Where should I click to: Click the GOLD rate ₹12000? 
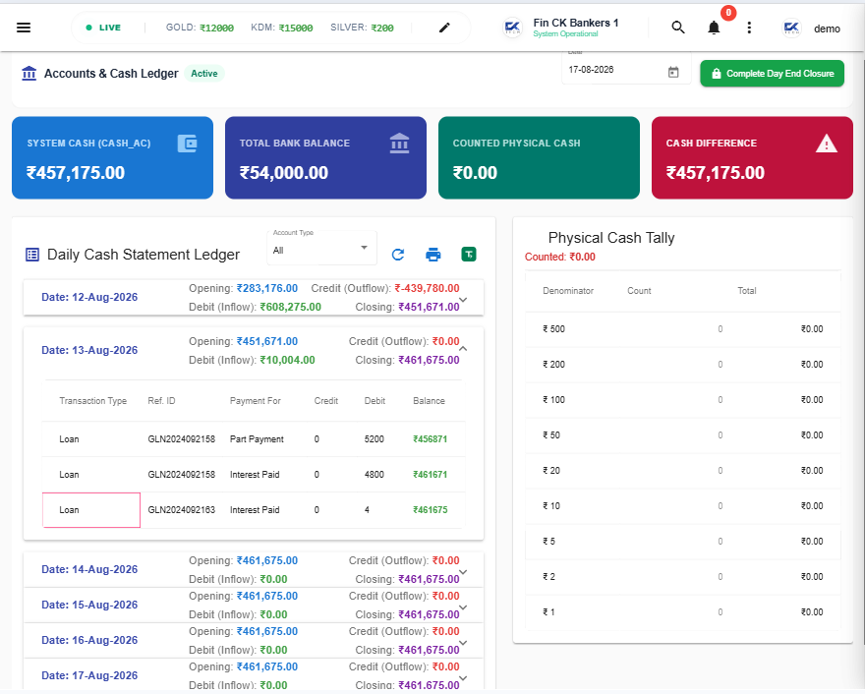point(217,28)
